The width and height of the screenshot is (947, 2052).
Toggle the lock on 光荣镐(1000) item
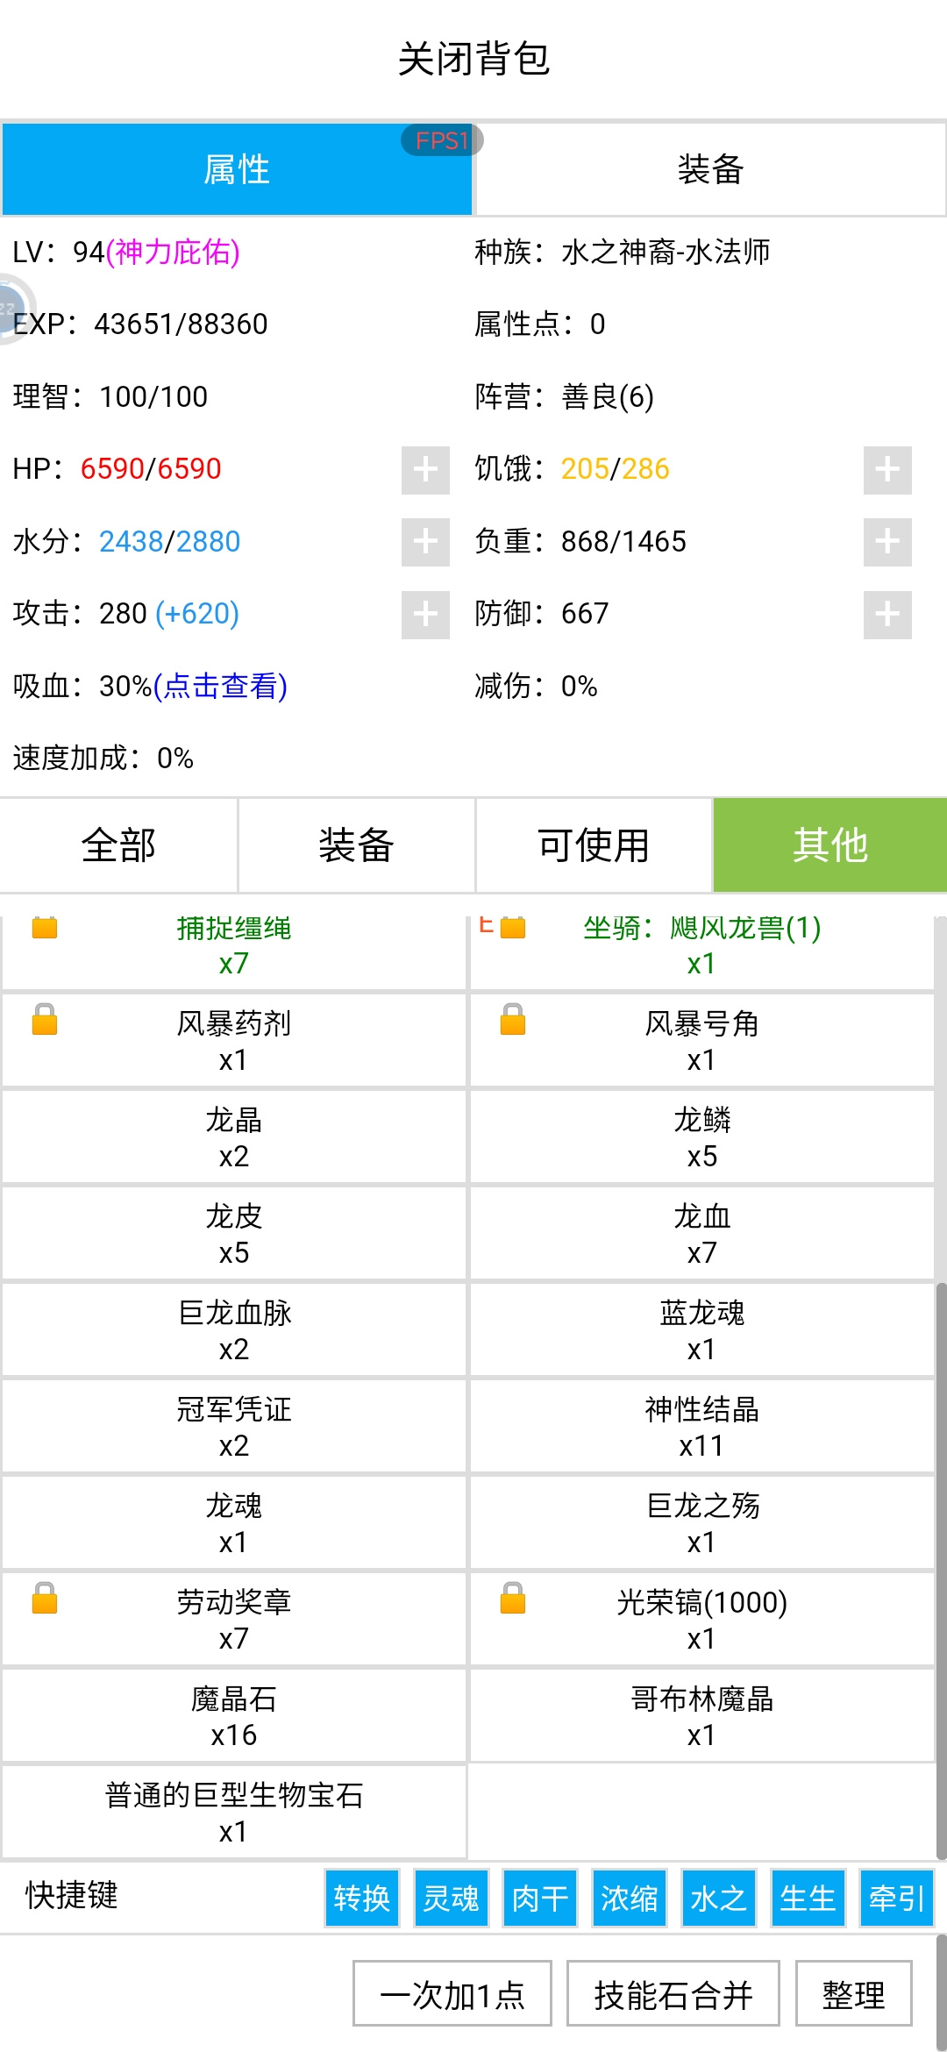(513, 1599)
